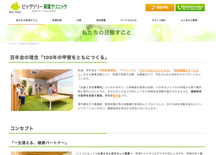Click the ビッグツリー荻窪クリニック site title
This screenshot has width=216, height=155.
pyautogui.click(x=44, y=6)
